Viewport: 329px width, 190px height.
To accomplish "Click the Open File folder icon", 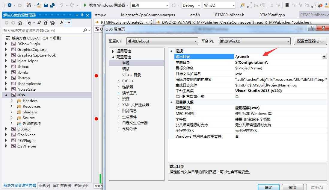I will click(x=39, y=5).
